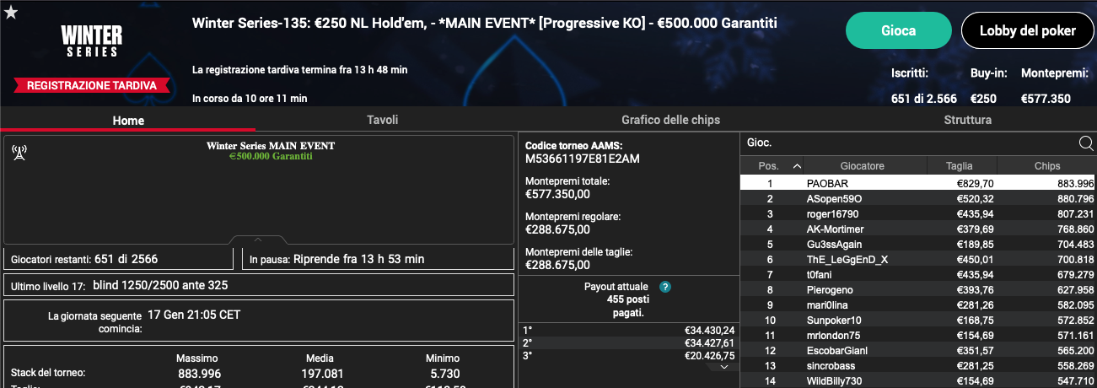Switch to the Tavoli tab
The height and width of the screenshot is (388, 1097).
click(x=382, y=120)
